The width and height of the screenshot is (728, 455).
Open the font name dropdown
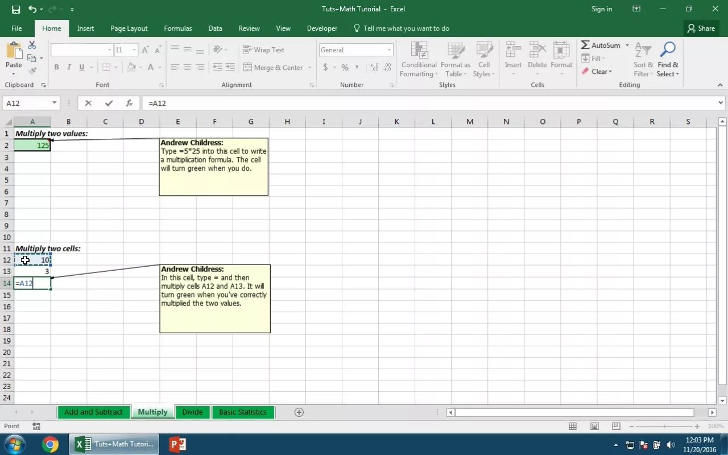(110, 50)
